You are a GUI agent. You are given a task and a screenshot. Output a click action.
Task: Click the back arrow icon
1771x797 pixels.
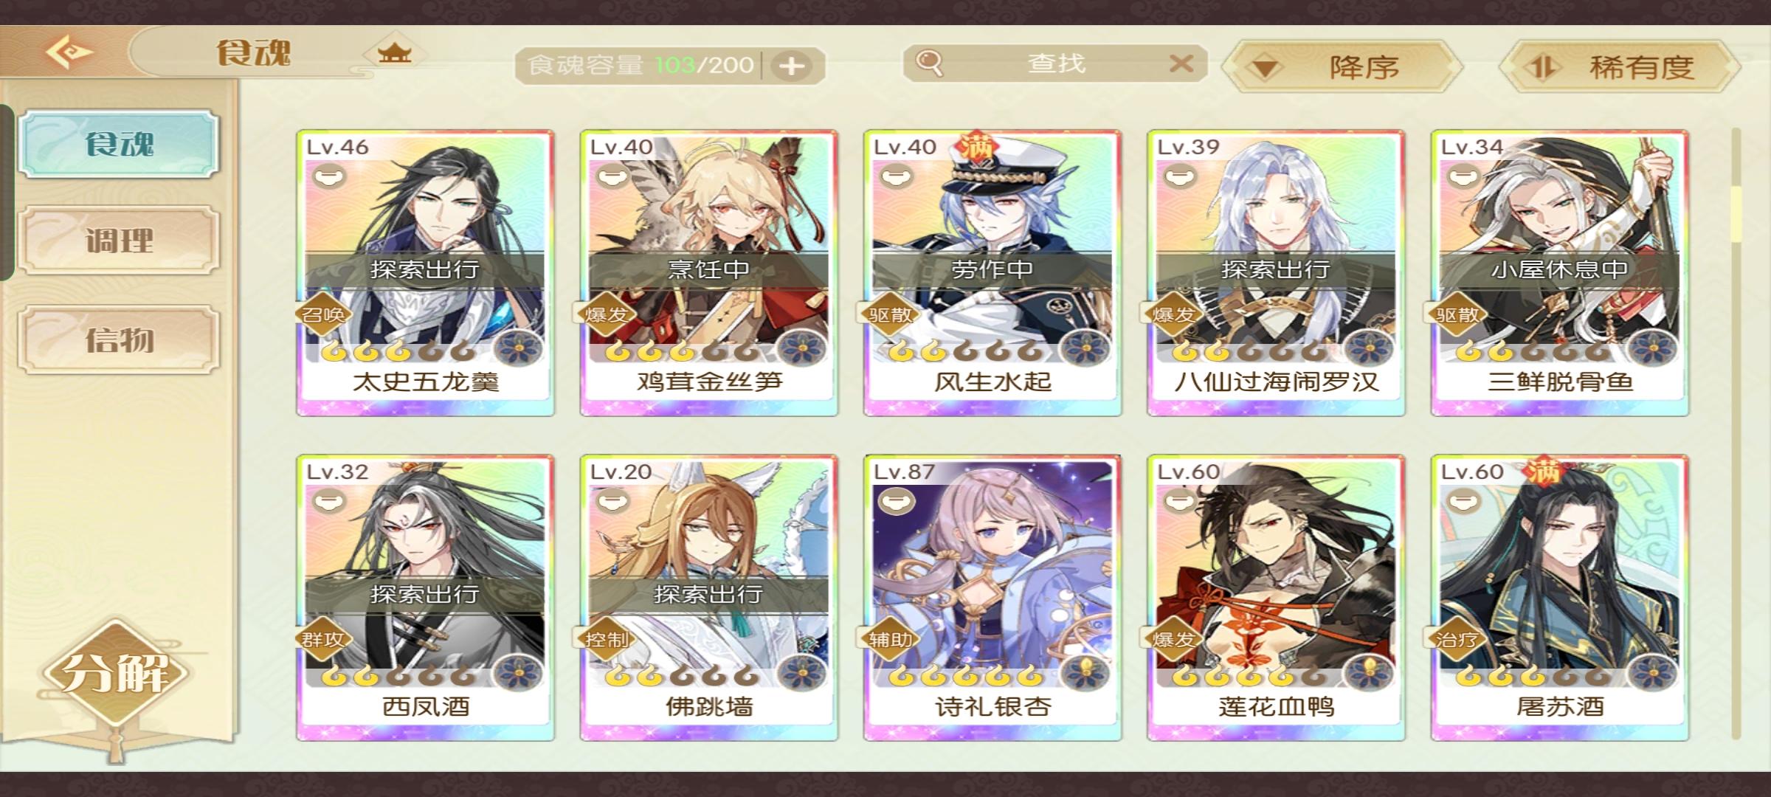[69, 52]
